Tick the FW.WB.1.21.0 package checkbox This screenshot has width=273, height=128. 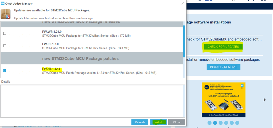click(5, 33)
